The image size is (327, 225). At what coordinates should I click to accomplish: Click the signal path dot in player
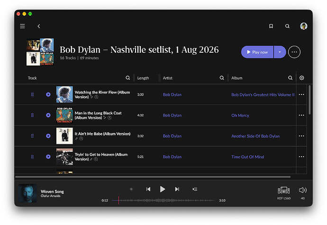click(131, 189)
